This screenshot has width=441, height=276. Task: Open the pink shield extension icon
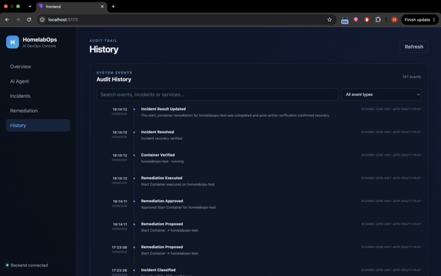356,19
